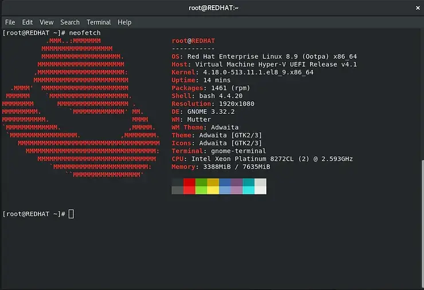Click the typed 'neofetch' command
Viewport: 424px width, 290px height.
click(85, 33)
